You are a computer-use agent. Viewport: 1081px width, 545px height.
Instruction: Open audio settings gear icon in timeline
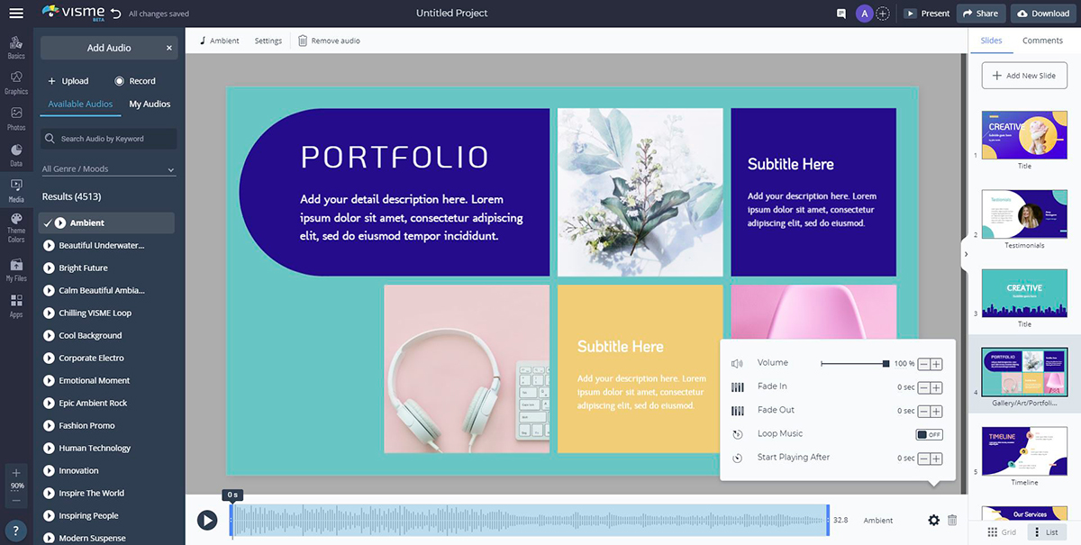(933, 521)
